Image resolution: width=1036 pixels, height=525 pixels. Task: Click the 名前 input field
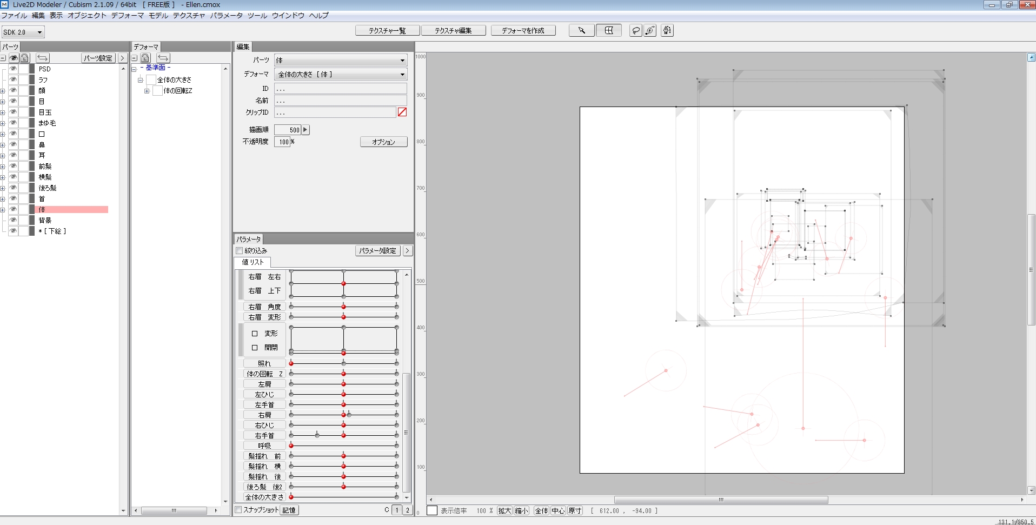[x=341, y=100]
